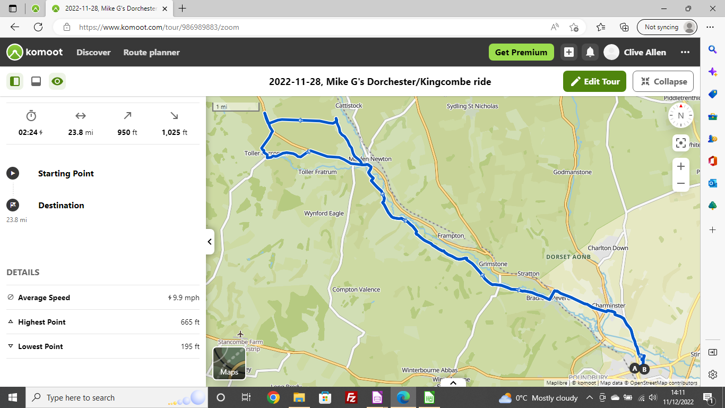This screenshot has width=725, height=408.
Task: Click marker B on the map
Action: [644, 369]
